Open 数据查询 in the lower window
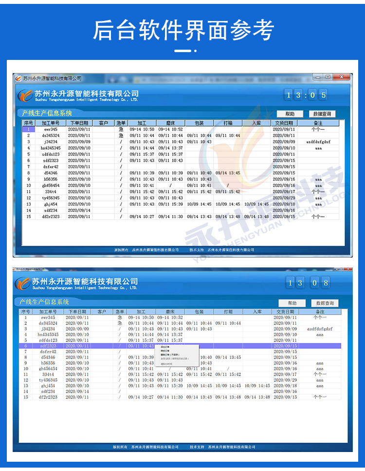This screenshot has width=365, height=471. coord(325,302)
